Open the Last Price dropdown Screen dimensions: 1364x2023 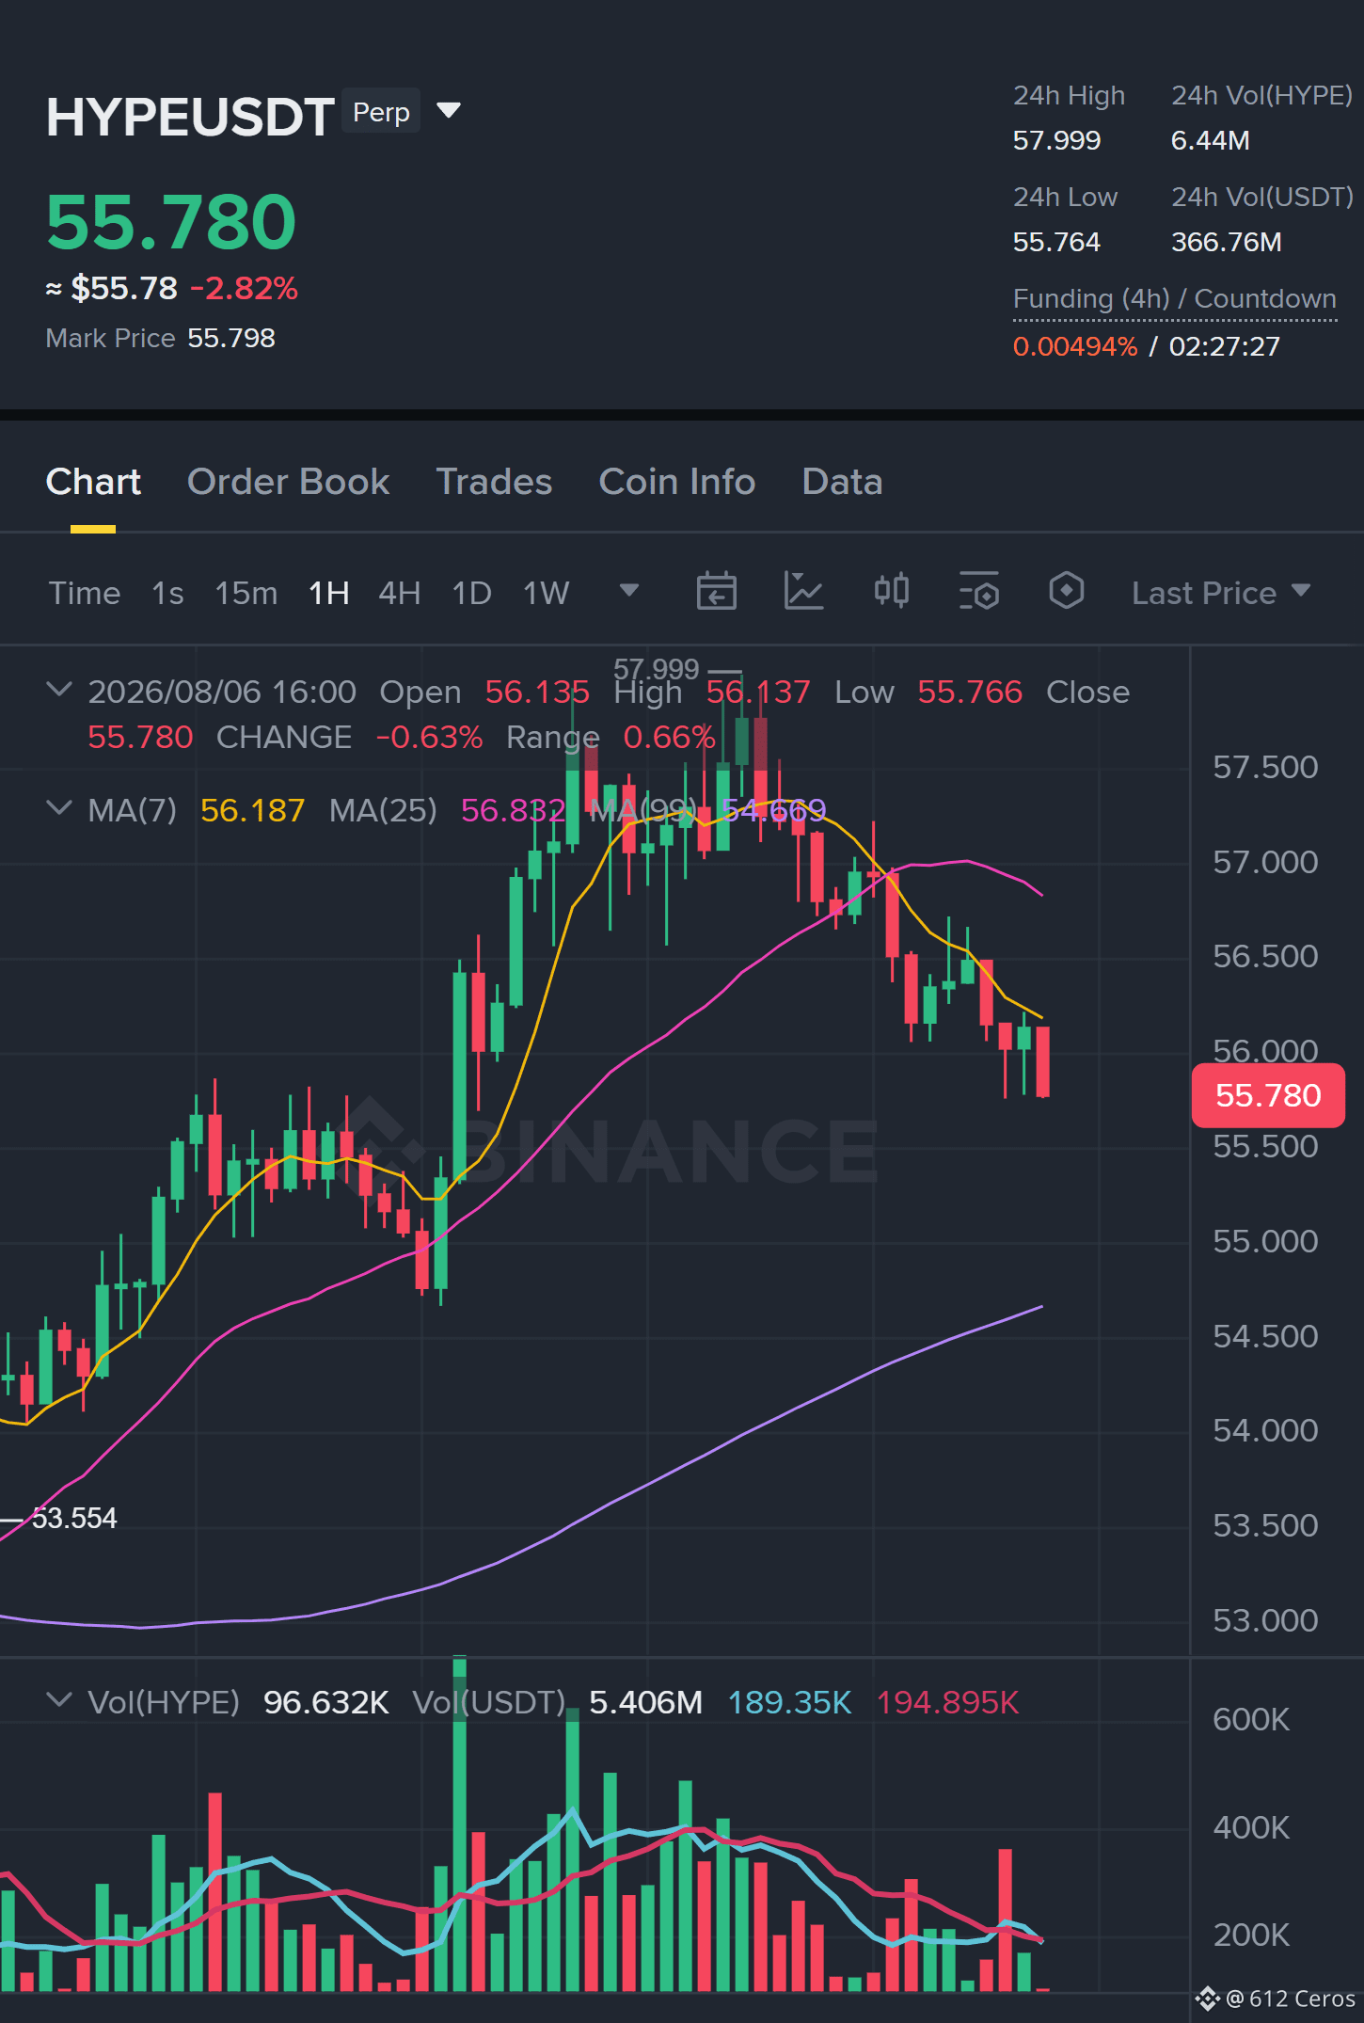point(1221,593)
